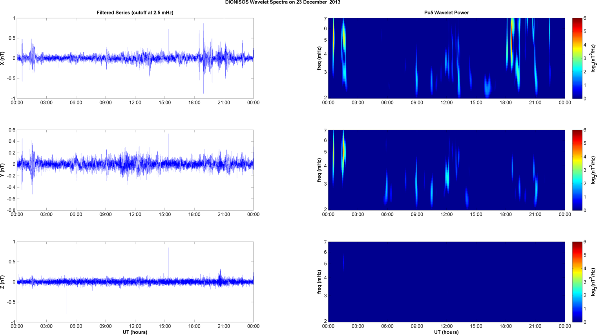The height and width of the screenshot is (335, 597).
Task: Click the bottom colorbar's log2(nT²/Hz) label
Action: [x=593, y=282]
